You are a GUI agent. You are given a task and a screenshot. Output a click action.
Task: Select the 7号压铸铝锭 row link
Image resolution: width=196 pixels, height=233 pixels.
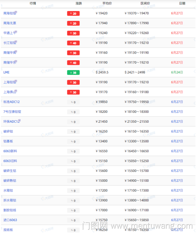pyautogui.click(x=12, y=112)
